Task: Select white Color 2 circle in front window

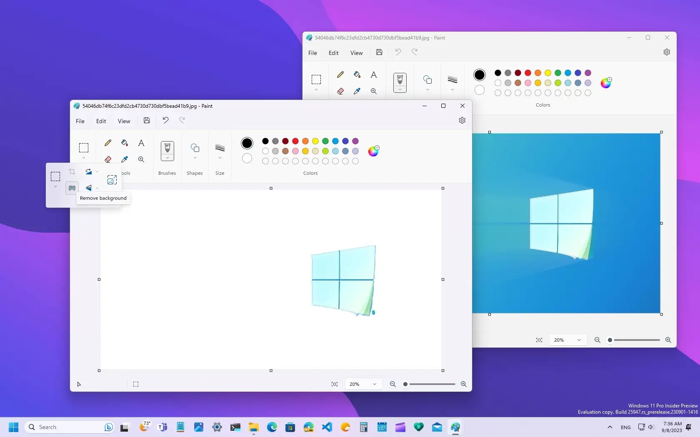Action: click(x=247, y=159)
